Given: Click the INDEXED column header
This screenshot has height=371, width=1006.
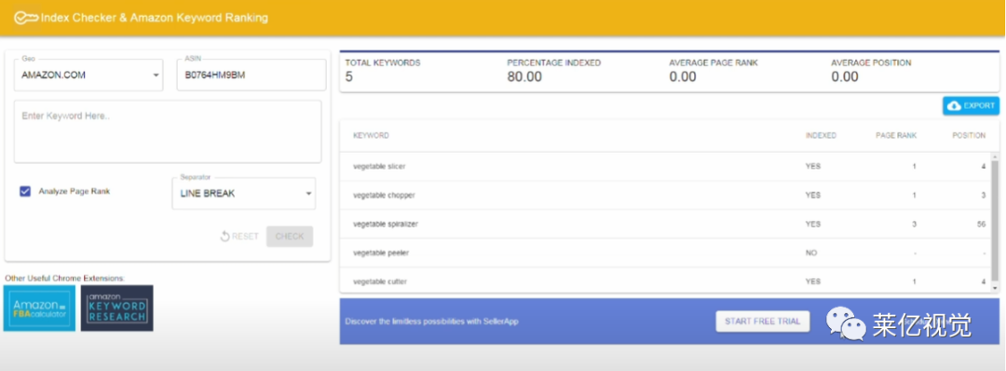Looking at the screenshot, I should (x=821, y=135).
